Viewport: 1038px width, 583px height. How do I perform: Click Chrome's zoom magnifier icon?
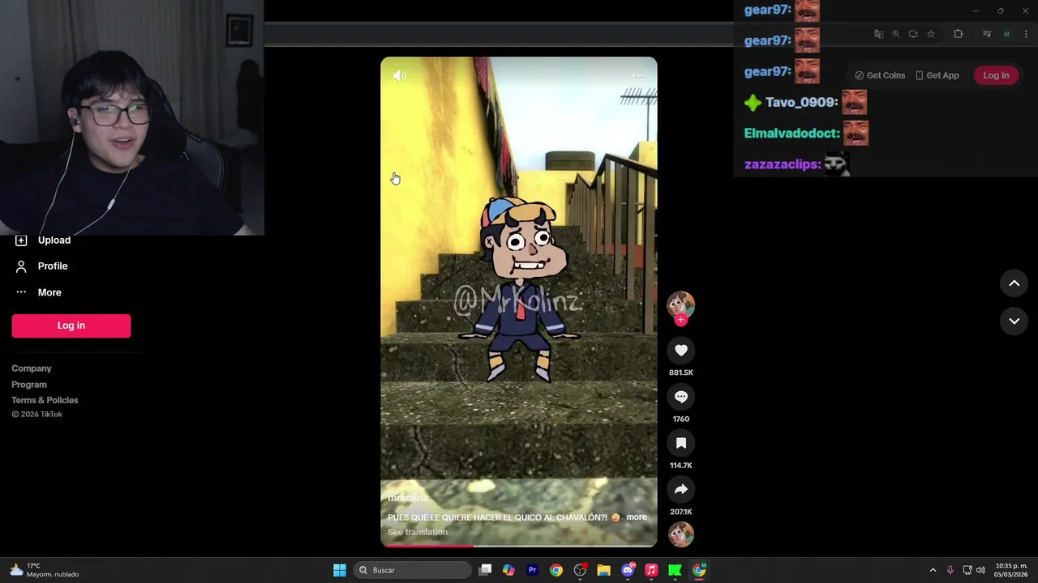(x=896, y=34)
